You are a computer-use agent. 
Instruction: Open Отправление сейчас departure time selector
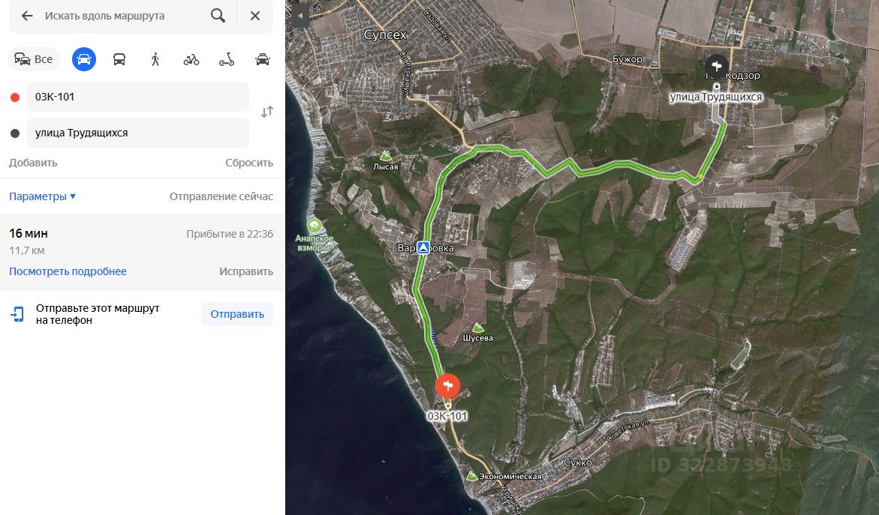pos(221,196)
